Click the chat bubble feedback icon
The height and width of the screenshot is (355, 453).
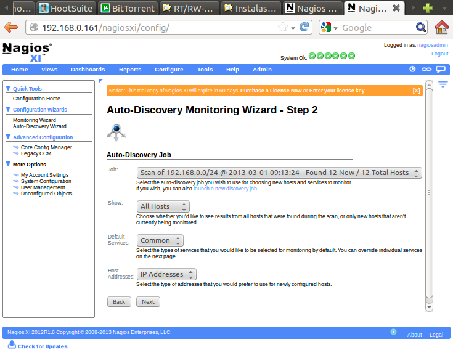441,70
